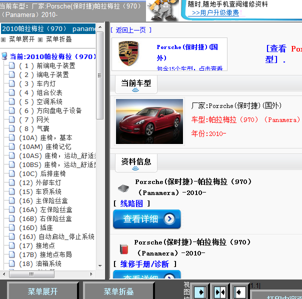Click the small 菜单折叠 icon at tree top
The height and width of the screenshot is (299, 302).
click(x=40, y=39)
